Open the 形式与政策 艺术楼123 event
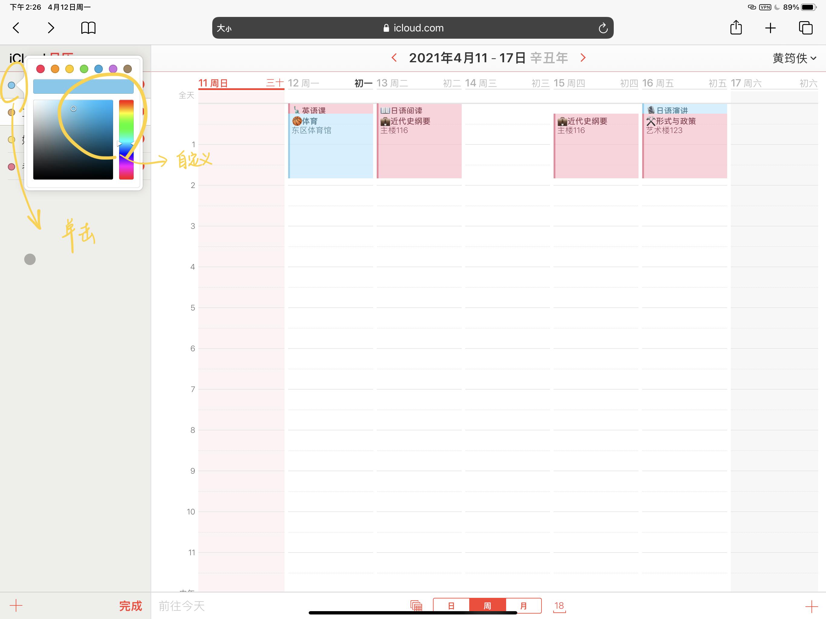The image size is (826, 619). [x=685, y=146]
